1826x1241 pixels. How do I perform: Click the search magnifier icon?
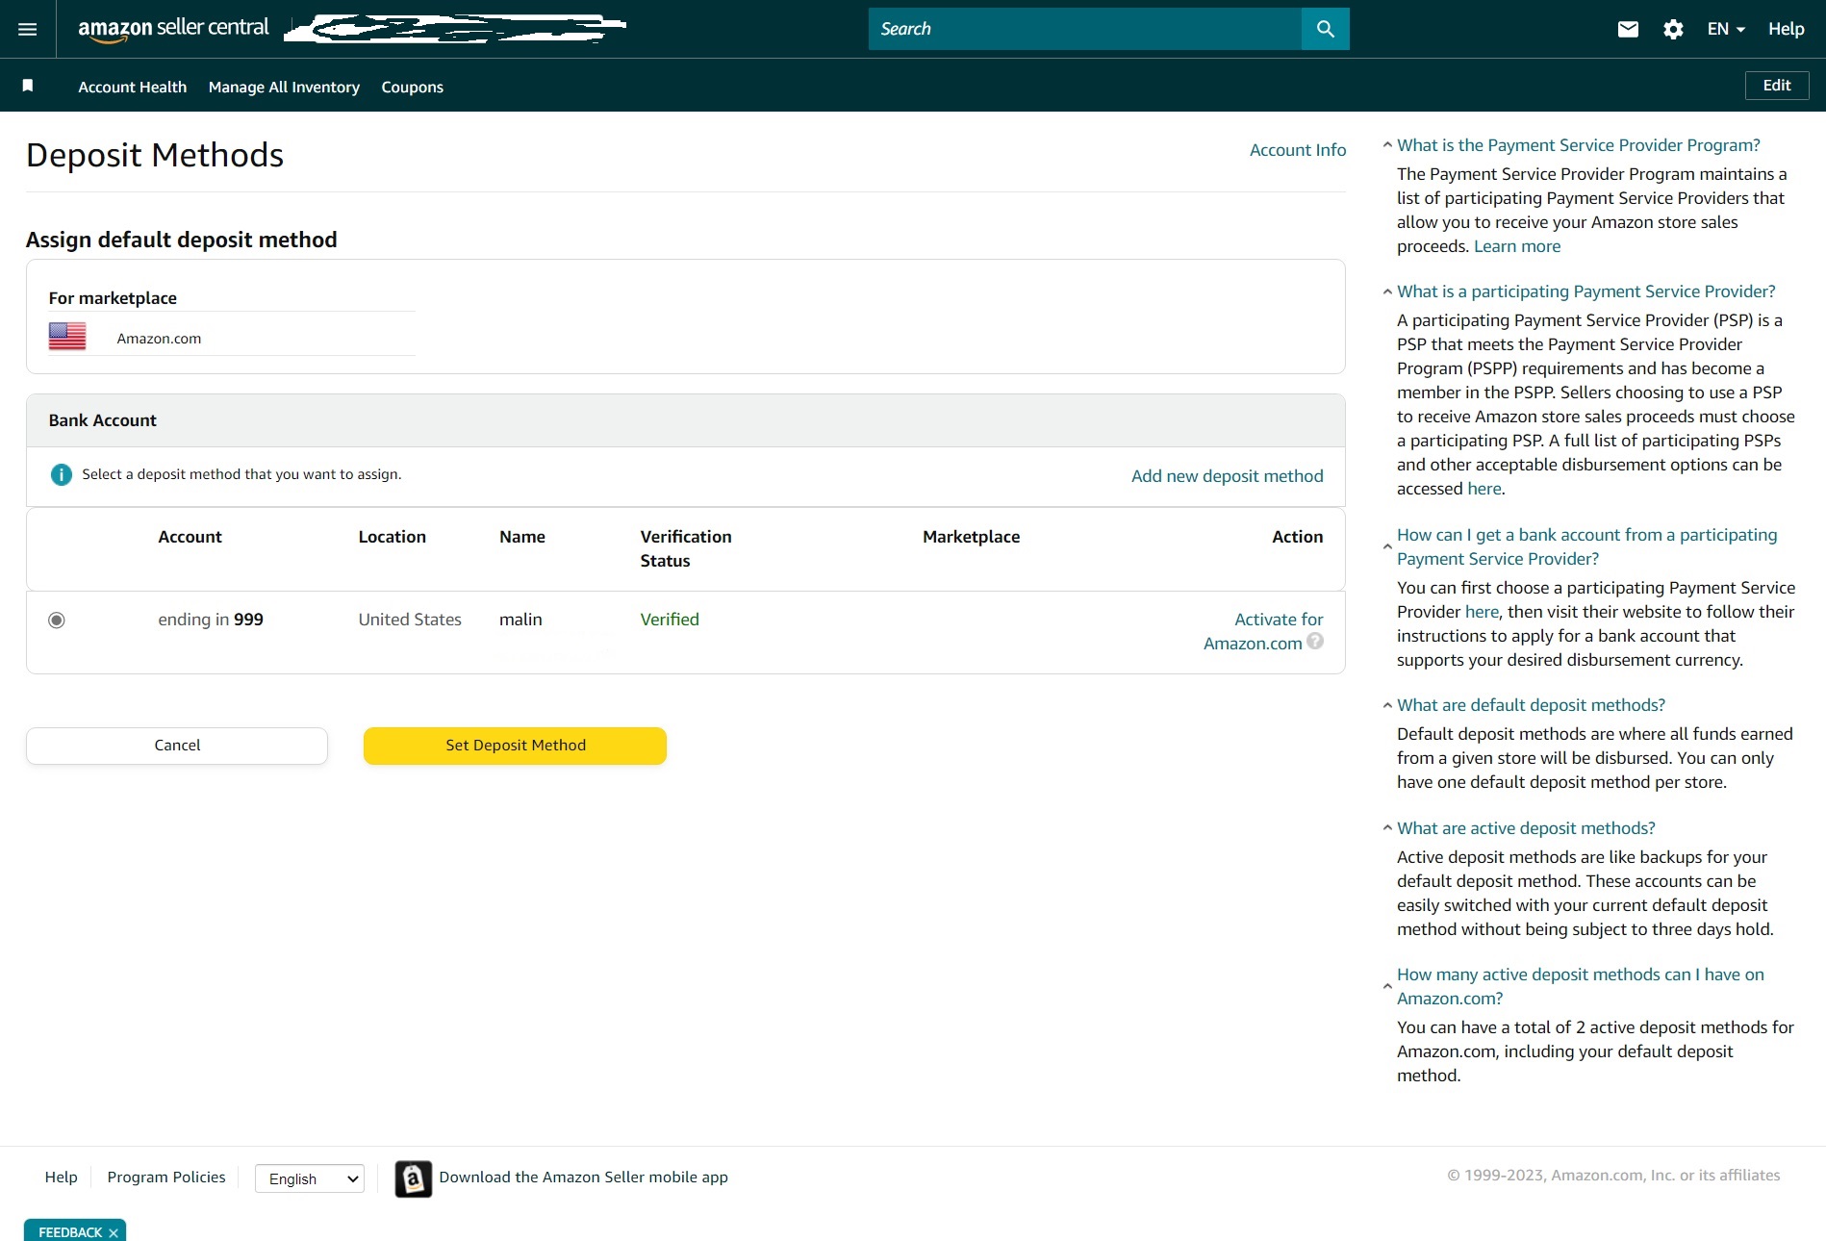[1325, 29]
